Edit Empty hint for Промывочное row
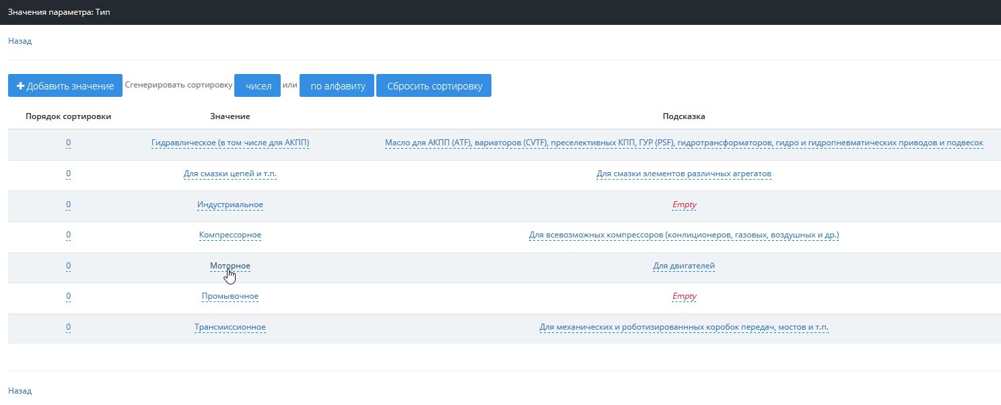Viewport: 1001px width, 405px height. tap(684, 296)
